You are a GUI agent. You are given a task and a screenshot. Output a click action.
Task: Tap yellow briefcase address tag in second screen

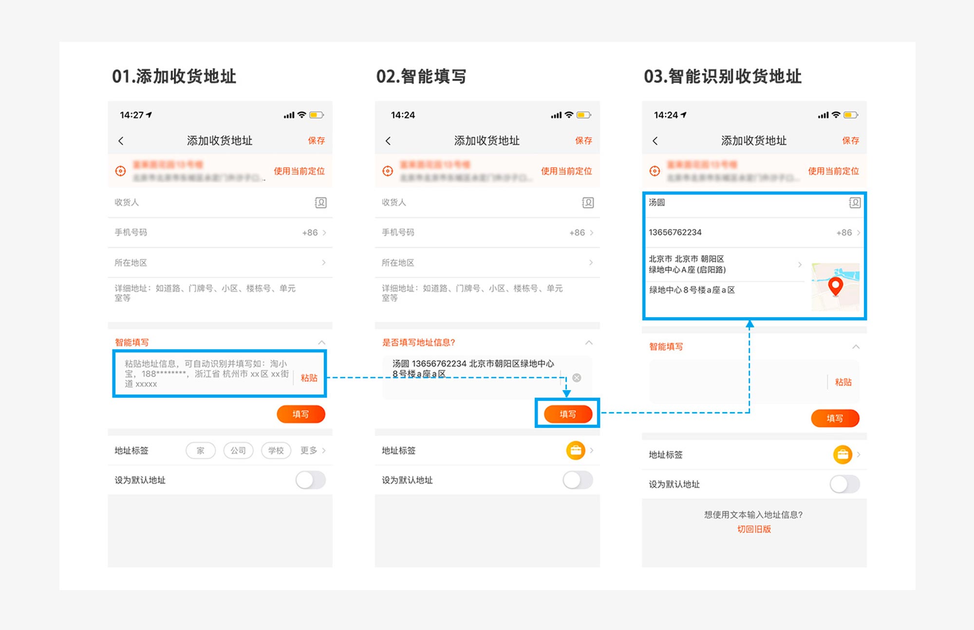[x=575, y=450]
